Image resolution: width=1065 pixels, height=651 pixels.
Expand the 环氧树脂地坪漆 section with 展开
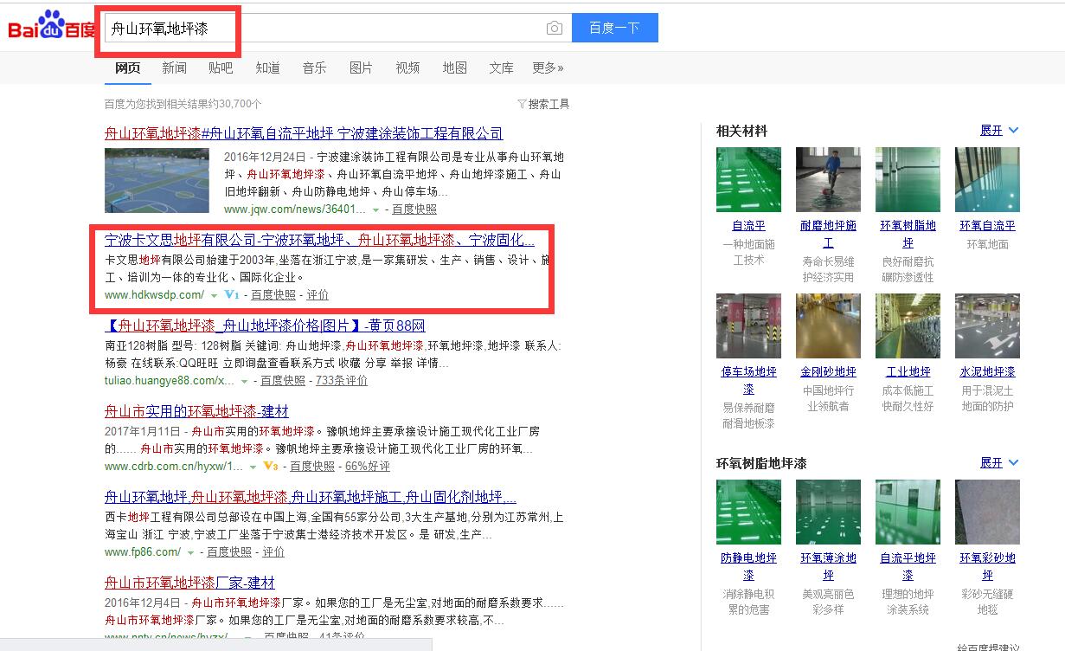click(x=999, y=463)
